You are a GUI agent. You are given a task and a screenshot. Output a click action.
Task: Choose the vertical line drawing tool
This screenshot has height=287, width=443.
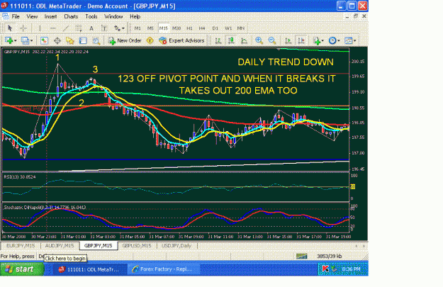tap(40, 28)
